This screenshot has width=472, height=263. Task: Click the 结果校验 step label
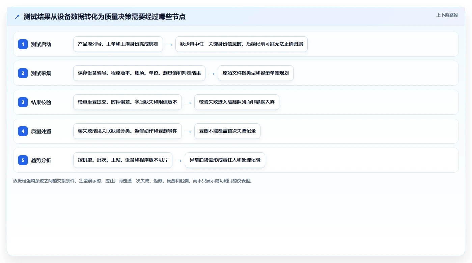click(41, 103)
